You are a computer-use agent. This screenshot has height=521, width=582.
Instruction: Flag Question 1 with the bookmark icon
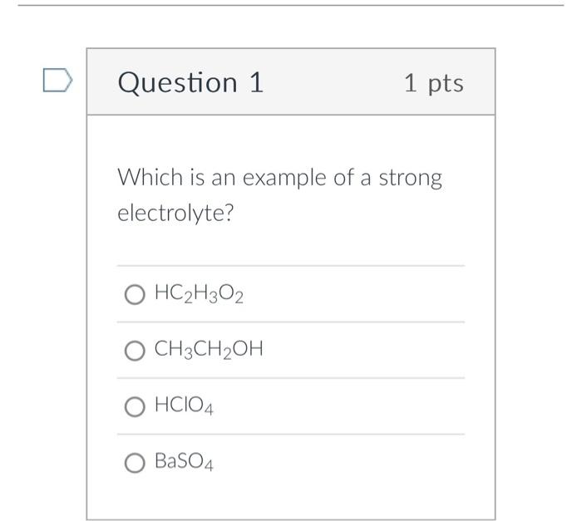57,80
